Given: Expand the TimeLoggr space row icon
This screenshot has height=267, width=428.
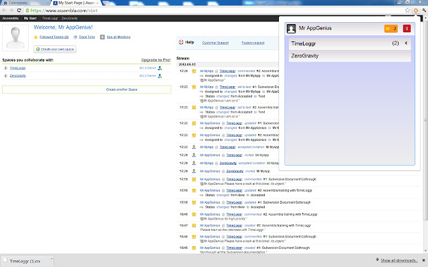Looking at the screenshot, I should point(6,68).
